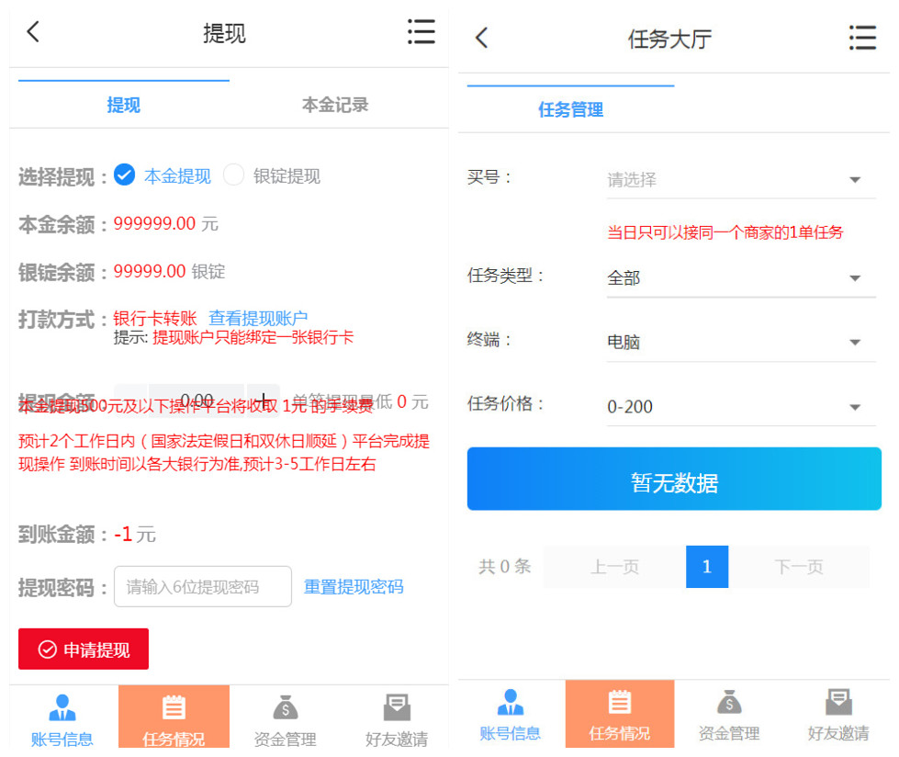The width and height of the screenshot is (899, 757).
Task: Focus the 提现密码 input field
Action: point(202,587)
